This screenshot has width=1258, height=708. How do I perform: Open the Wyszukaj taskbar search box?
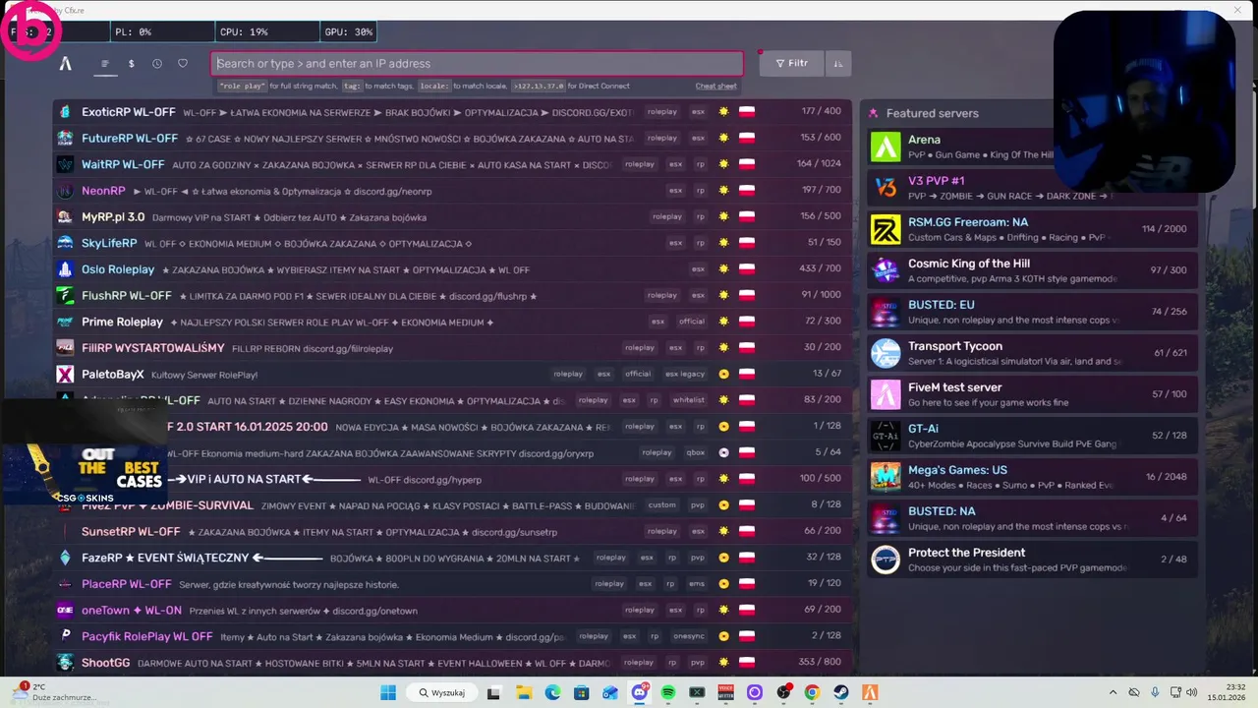[x=440, y=693]
